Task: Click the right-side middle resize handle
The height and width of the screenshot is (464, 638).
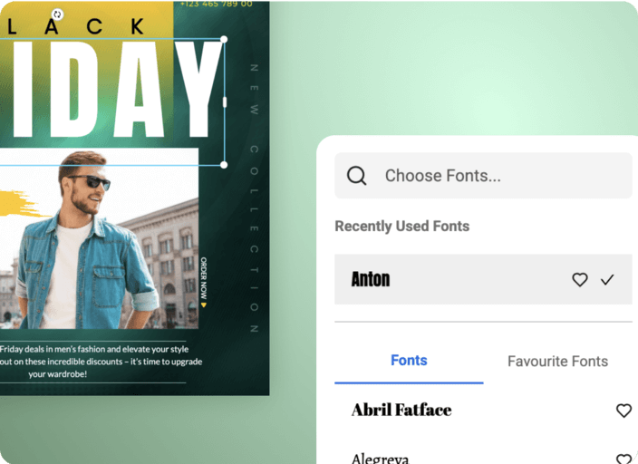Action: pos(225,102)
